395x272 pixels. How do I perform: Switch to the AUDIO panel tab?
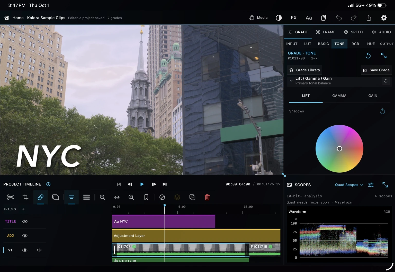coord(381,32)
